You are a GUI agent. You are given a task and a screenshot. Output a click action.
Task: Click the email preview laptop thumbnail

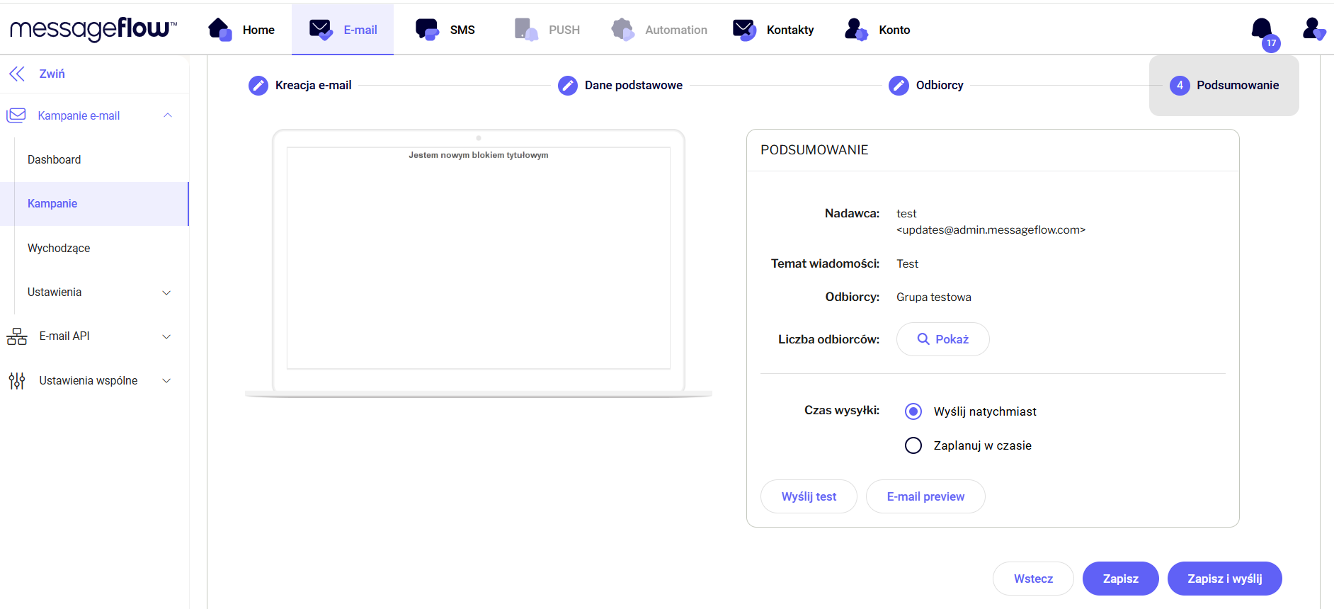(x=478, y=258)
